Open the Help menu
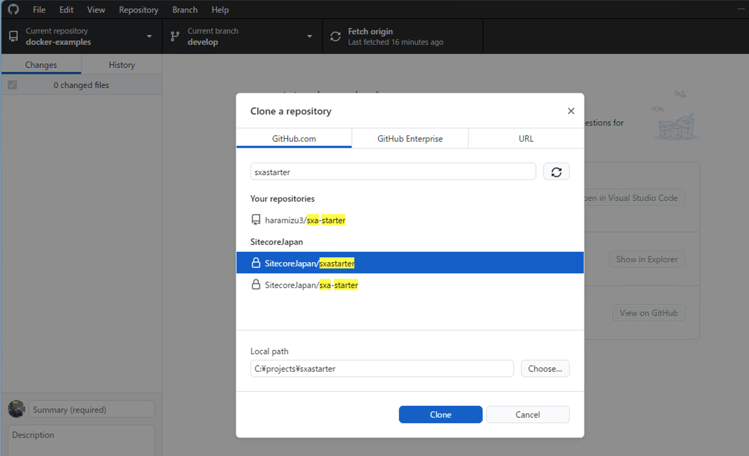749x456 pixels. [x=220, y=10]
